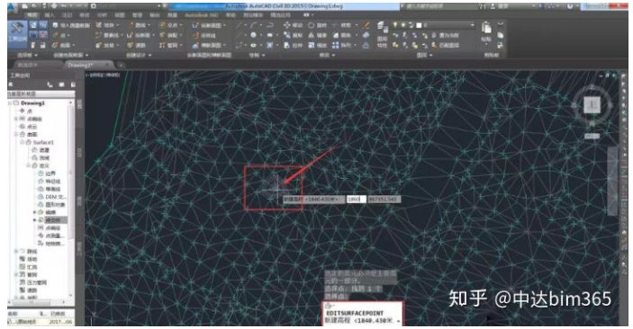Click the Toolspace horizontal scrollbar
Image resolution: width=633 pixels, height=329 pixels.
(x=38, y=302)
